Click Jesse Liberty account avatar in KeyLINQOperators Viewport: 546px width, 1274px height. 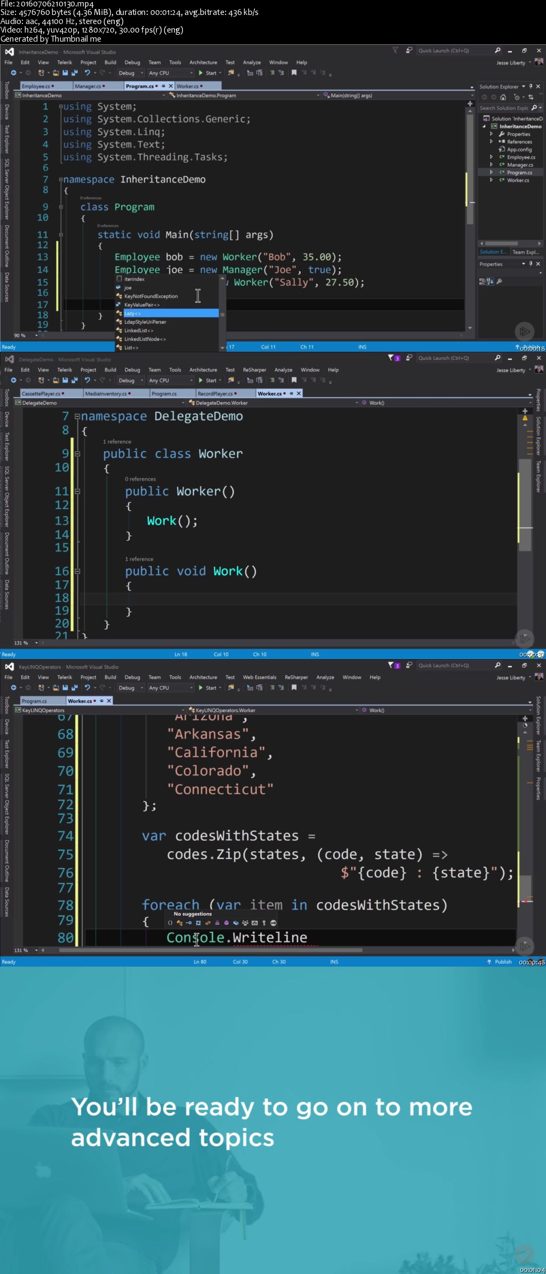tap(539, 677)
